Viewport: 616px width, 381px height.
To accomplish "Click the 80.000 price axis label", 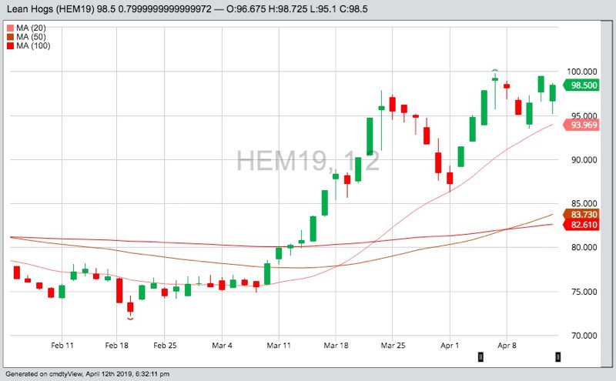I will click(x=584, y=247).
